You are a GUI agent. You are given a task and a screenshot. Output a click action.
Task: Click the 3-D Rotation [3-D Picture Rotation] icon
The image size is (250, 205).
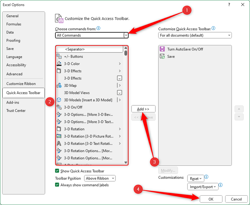pos(59,136)
